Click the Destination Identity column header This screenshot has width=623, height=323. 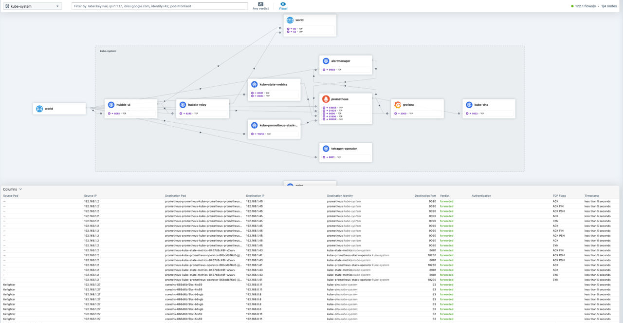pos(340,196)
